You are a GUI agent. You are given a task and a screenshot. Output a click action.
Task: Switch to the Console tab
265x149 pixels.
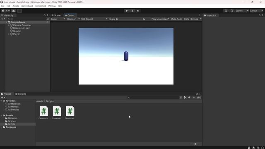coord(21,94)
